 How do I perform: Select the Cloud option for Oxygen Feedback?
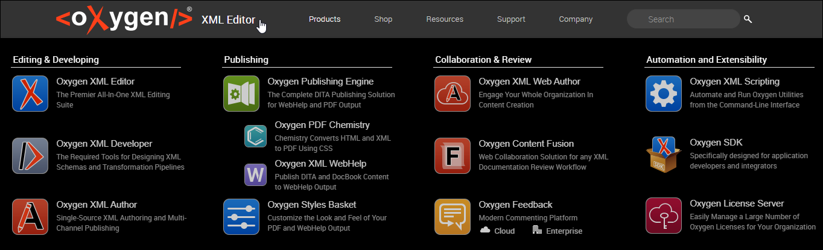498,231
